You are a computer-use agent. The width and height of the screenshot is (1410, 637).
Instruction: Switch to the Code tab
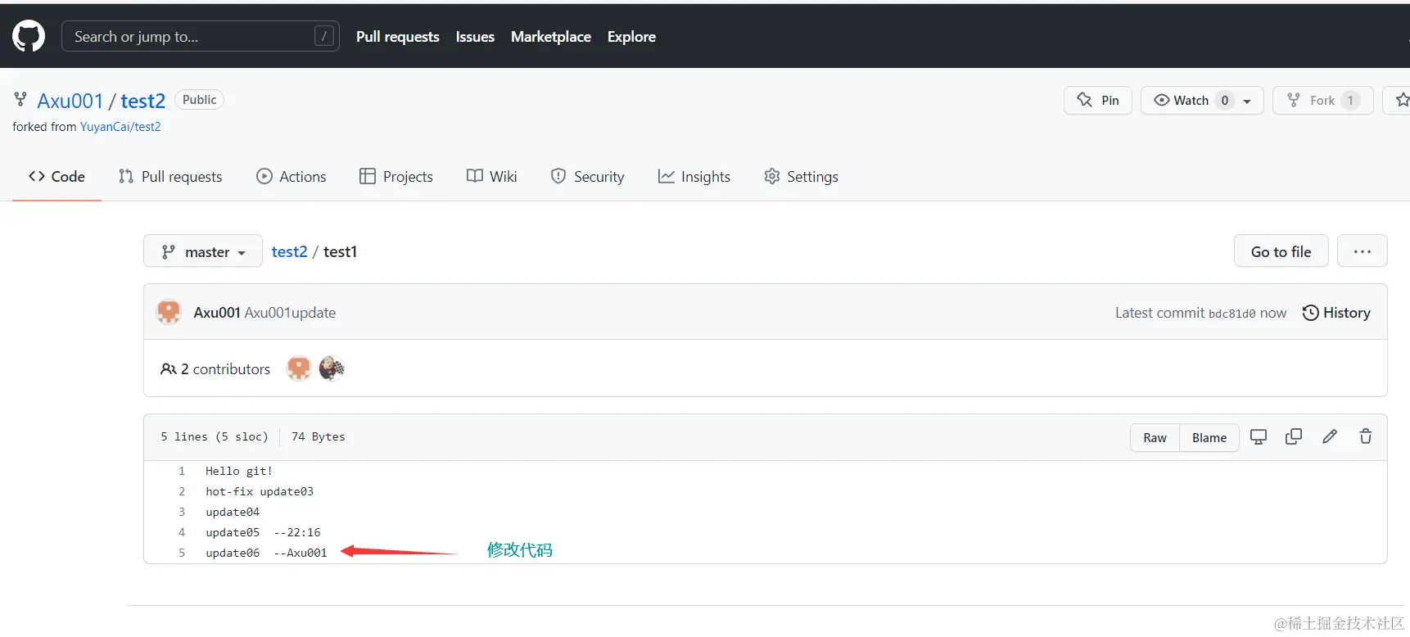point(56,176)
